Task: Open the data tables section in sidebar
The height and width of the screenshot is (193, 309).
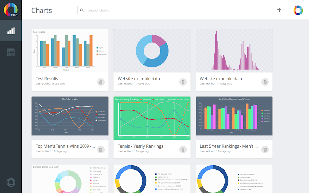Action: tap(11, 53)
